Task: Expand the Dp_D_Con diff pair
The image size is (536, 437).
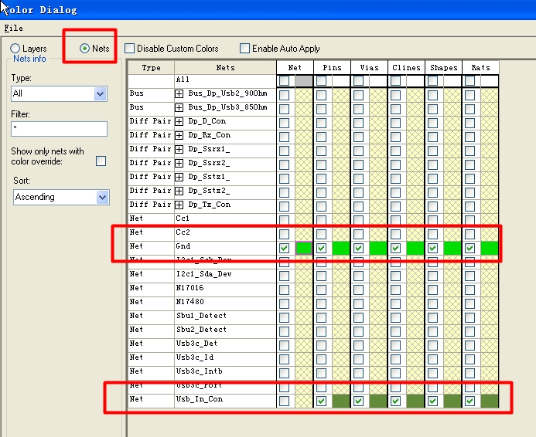Action: coord(179,121)
